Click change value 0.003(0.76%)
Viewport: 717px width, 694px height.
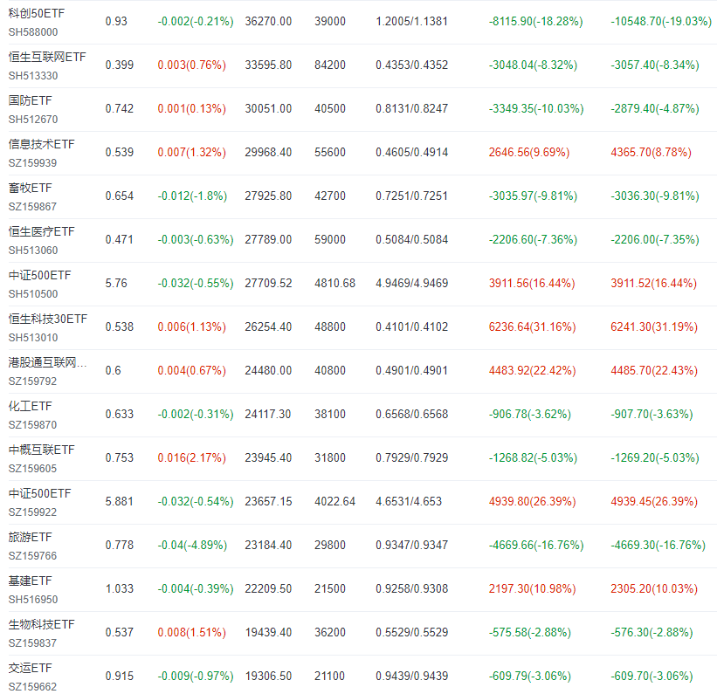191,65
